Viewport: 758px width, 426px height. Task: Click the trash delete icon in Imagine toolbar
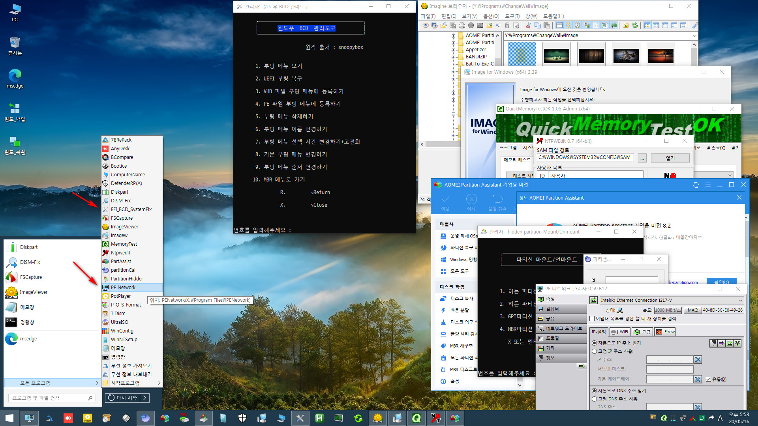507,25
